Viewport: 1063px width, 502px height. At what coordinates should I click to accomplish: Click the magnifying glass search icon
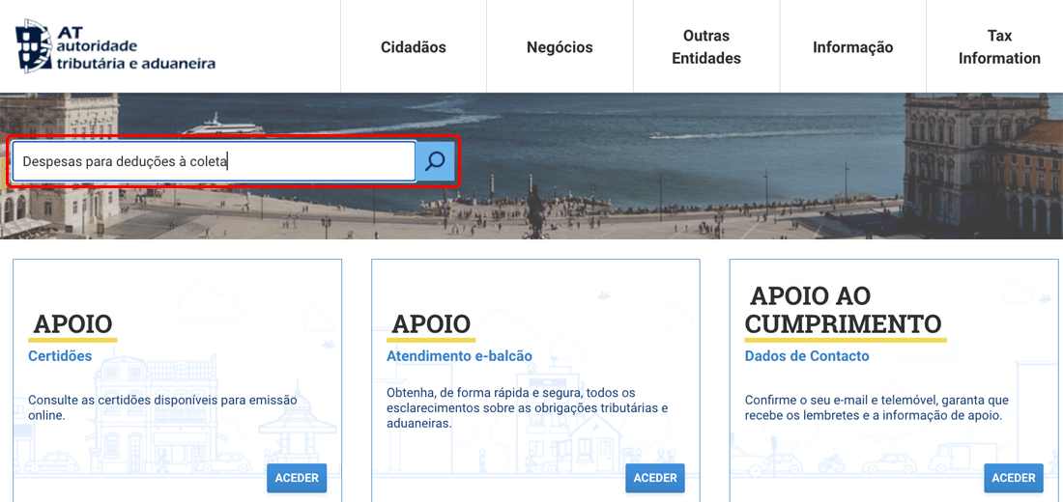435,161
